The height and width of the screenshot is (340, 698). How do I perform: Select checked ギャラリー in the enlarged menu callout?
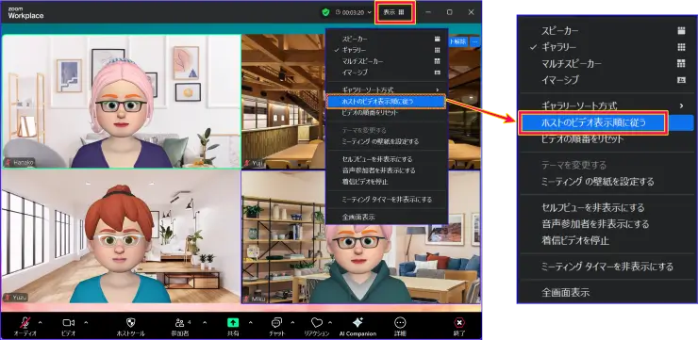[x=558, y=47]
